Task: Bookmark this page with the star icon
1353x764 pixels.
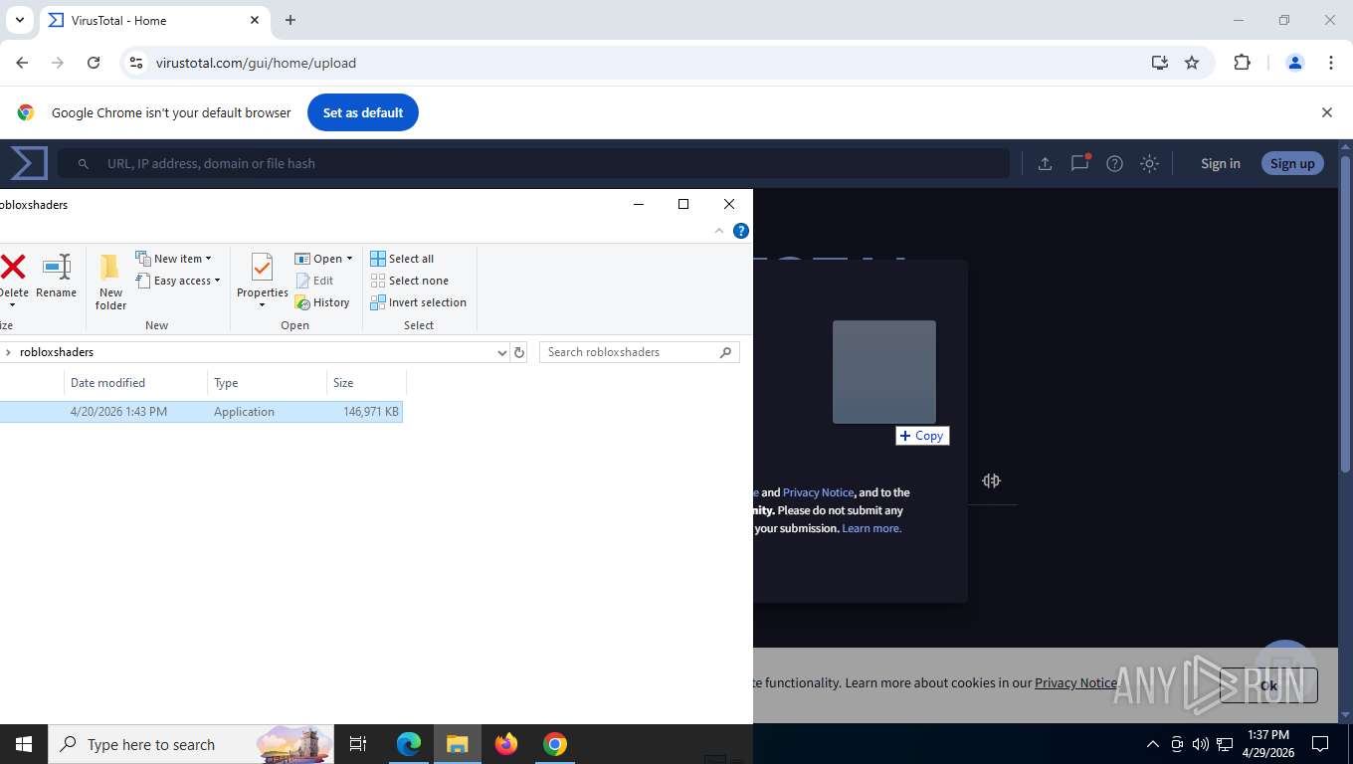Action: tap(1192, 63)
